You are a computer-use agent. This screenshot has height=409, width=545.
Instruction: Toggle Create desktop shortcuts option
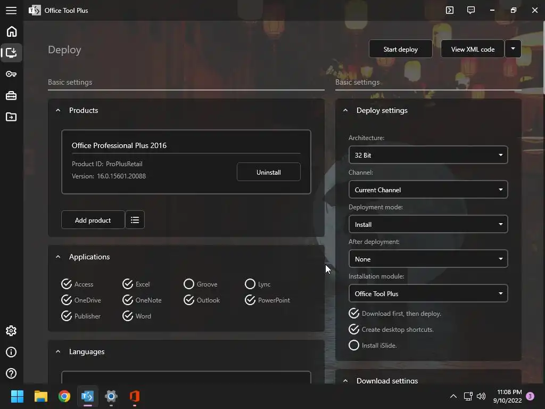tap(391, 329)
